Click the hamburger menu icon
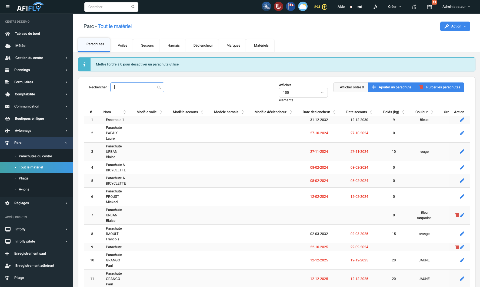Screen dimensions: 480x287 [x=8, y=7]
